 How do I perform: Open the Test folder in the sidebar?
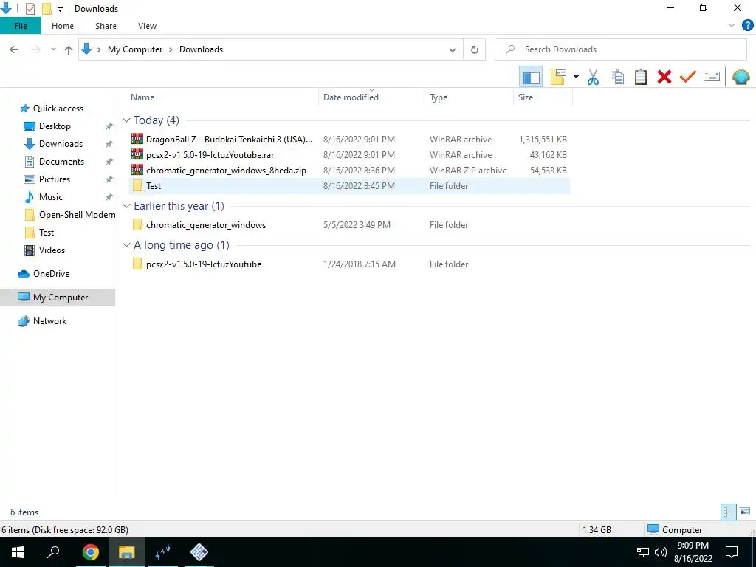(47, 233)
